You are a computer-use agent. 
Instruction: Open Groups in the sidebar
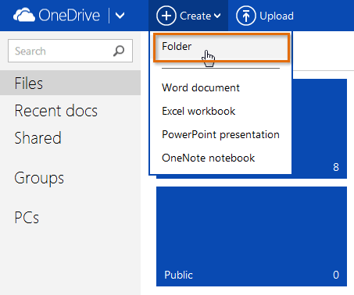click(39, 179)
